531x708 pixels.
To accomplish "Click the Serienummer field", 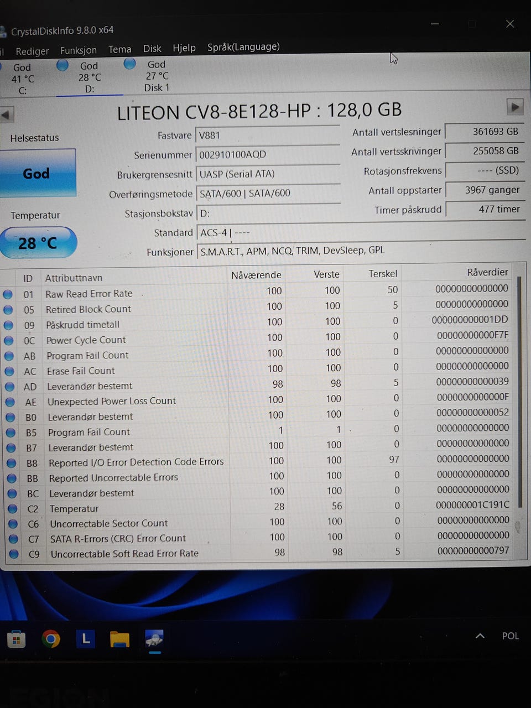I will coord(268,154).
